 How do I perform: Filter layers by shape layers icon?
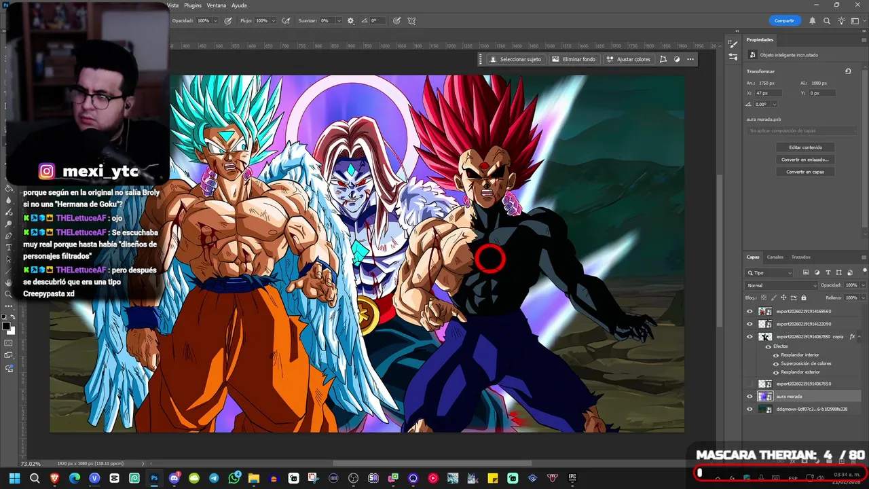pyautogui.click(x=838, y=272)
